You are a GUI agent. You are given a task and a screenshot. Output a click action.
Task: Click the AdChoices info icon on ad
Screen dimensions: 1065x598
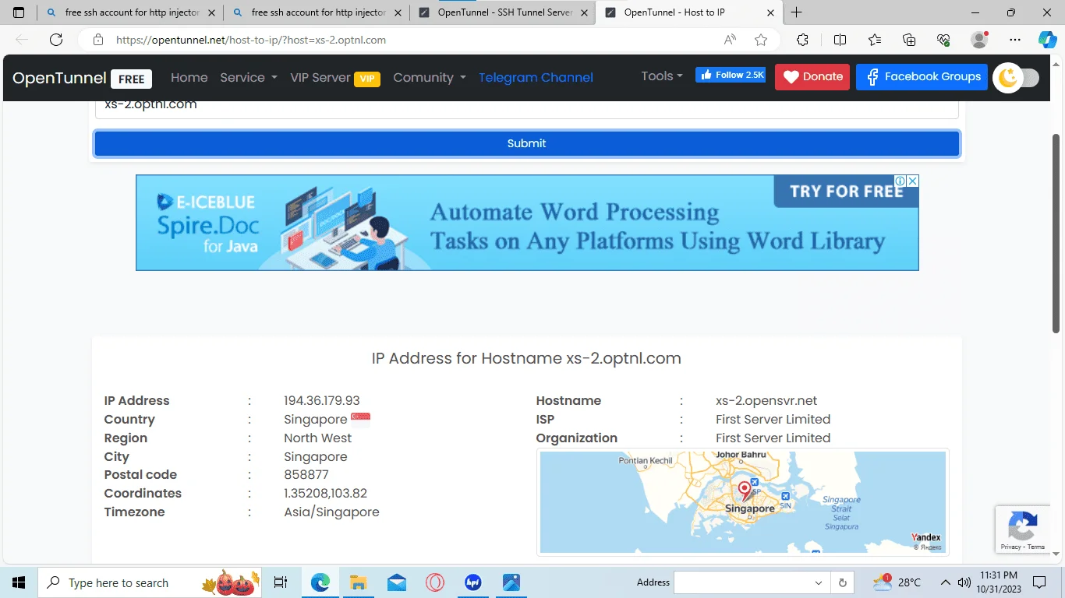(900, 181)
